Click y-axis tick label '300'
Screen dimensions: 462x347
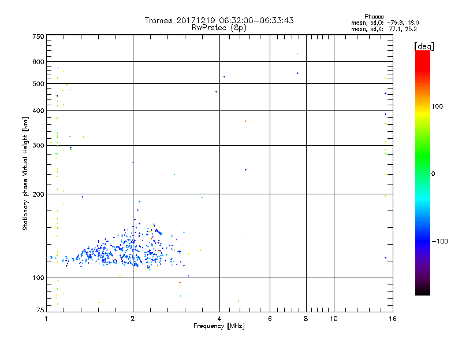pos(38,146)
